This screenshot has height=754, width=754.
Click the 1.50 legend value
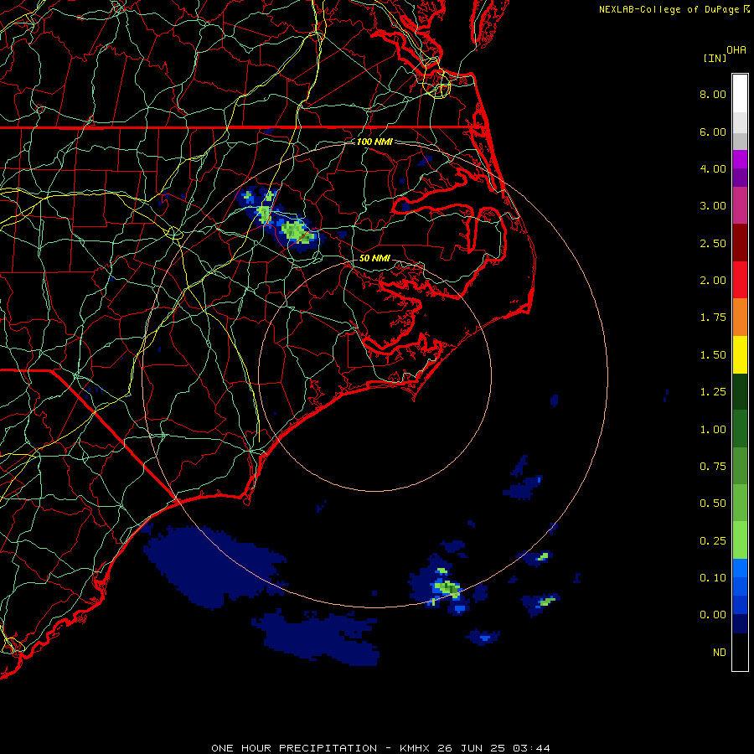713,355
